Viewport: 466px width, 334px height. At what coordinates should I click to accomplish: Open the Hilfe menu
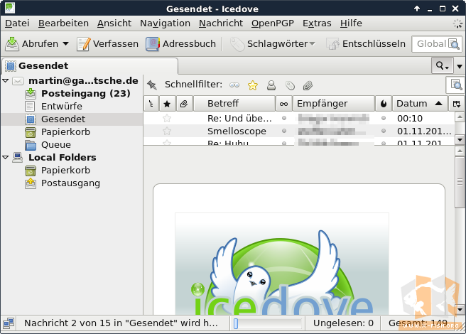pyautogui.click(x=351, y=23)
